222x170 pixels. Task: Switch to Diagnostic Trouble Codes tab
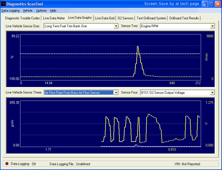(x=22, y=18)
